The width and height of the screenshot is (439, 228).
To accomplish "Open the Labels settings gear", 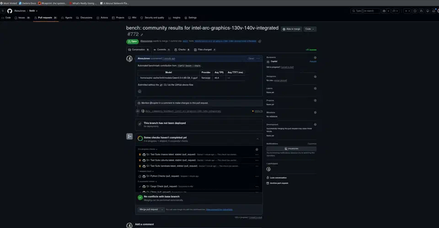I will click(315, 88).
